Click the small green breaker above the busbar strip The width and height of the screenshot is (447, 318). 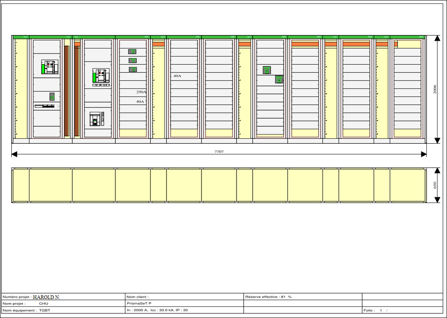[52, 97]
